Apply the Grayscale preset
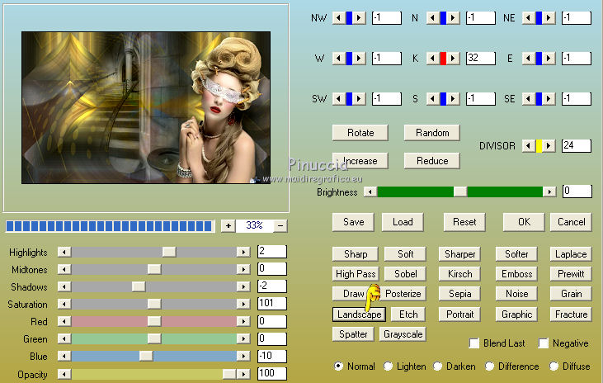The height and width of the screenshot is (383, 603). tap(403, 334)
